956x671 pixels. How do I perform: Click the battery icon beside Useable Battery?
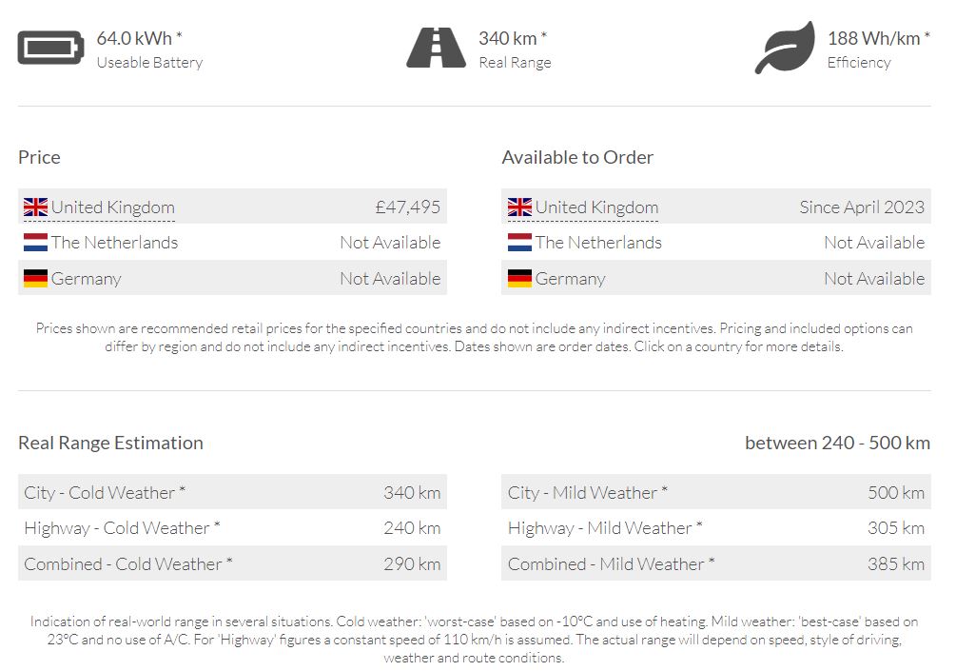(x=50, y=49)
